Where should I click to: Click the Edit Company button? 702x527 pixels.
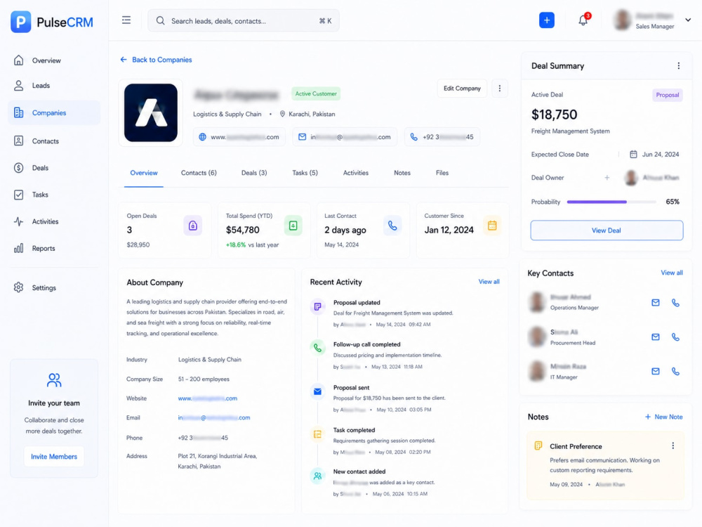click(462, 89)
